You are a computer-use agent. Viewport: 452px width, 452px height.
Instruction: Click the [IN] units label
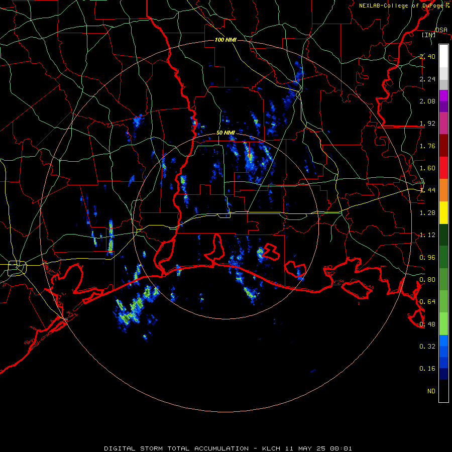click(x=428, y=35)
